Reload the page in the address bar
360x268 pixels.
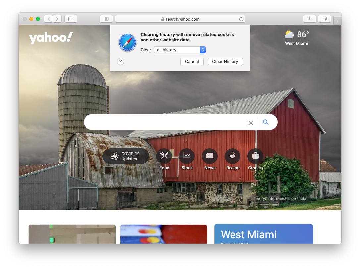[x=241, y=19]
